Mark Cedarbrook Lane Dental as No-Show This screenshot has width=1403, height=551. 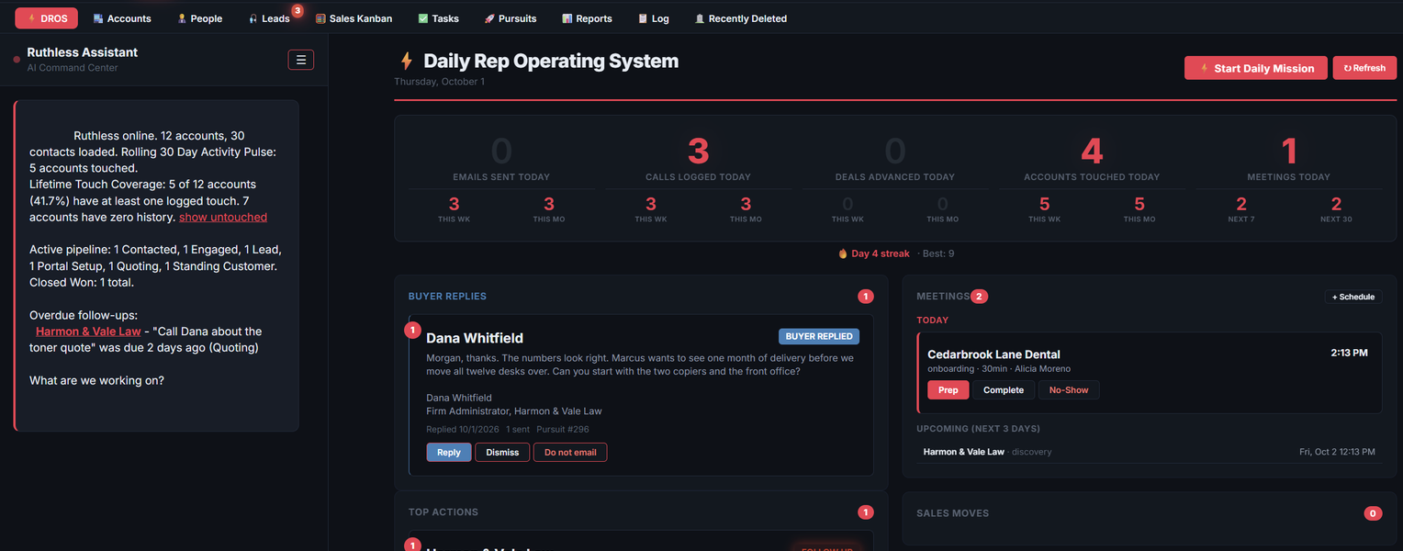click(x=1069, y=390)
